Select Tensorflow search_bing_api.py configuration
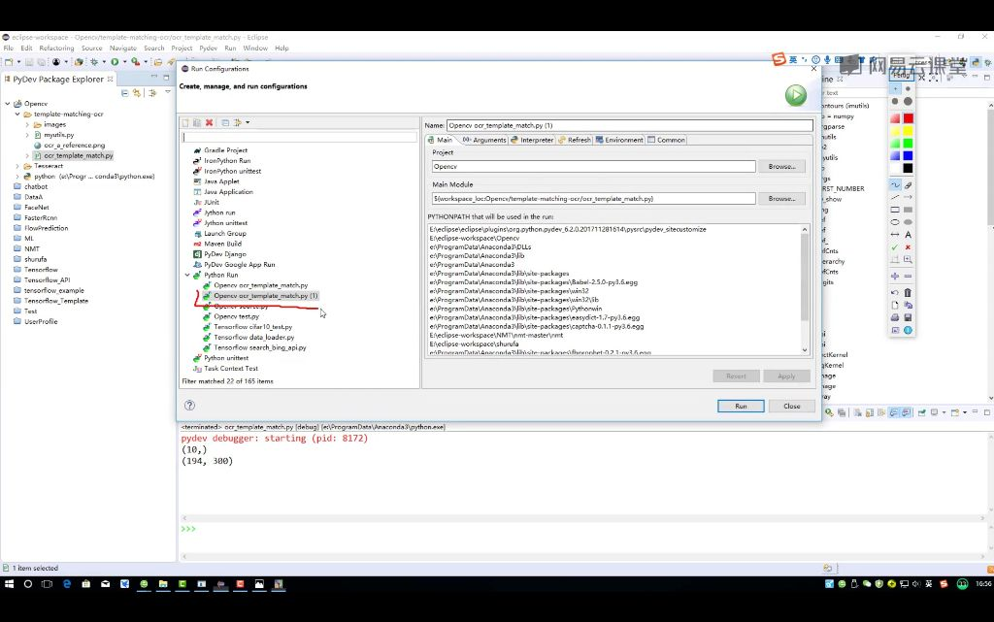994x622 pixels. tap(260, 347)
